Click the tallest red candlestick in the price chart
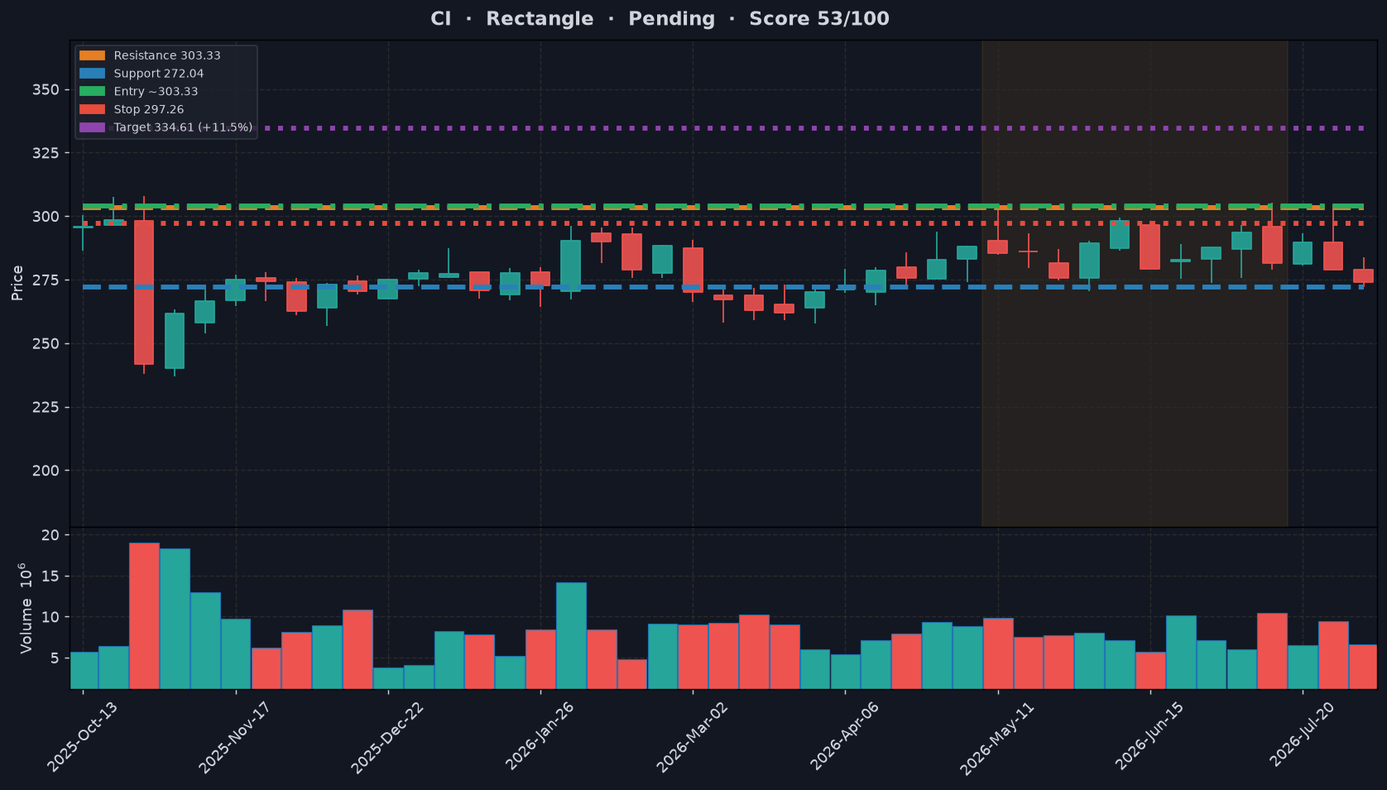The width and height of the screenshot is (1387, 790). coord(144,292)
